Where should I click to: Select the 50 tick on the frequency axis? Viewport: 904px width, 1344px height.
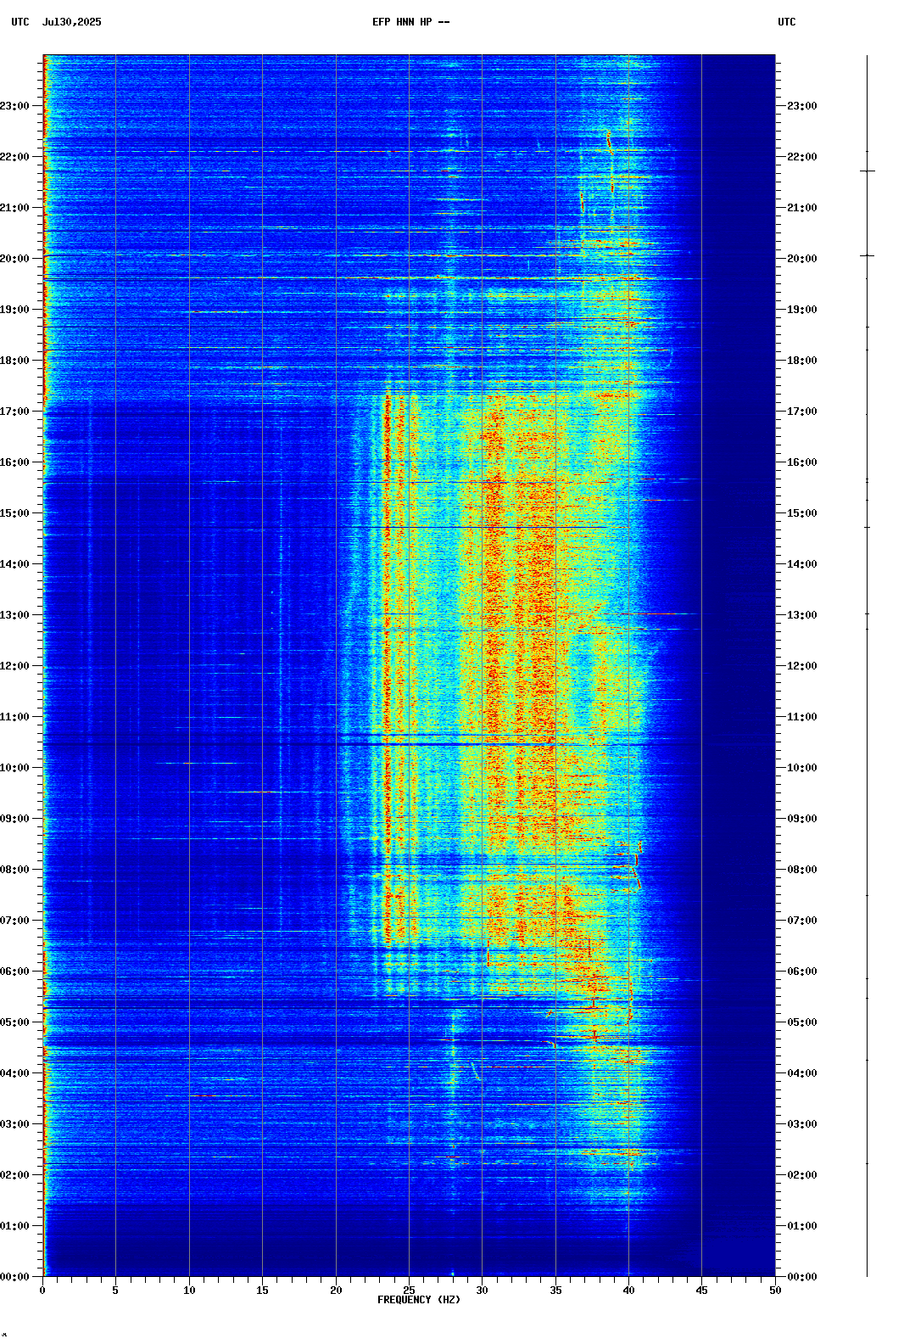tap(775, 1291)
